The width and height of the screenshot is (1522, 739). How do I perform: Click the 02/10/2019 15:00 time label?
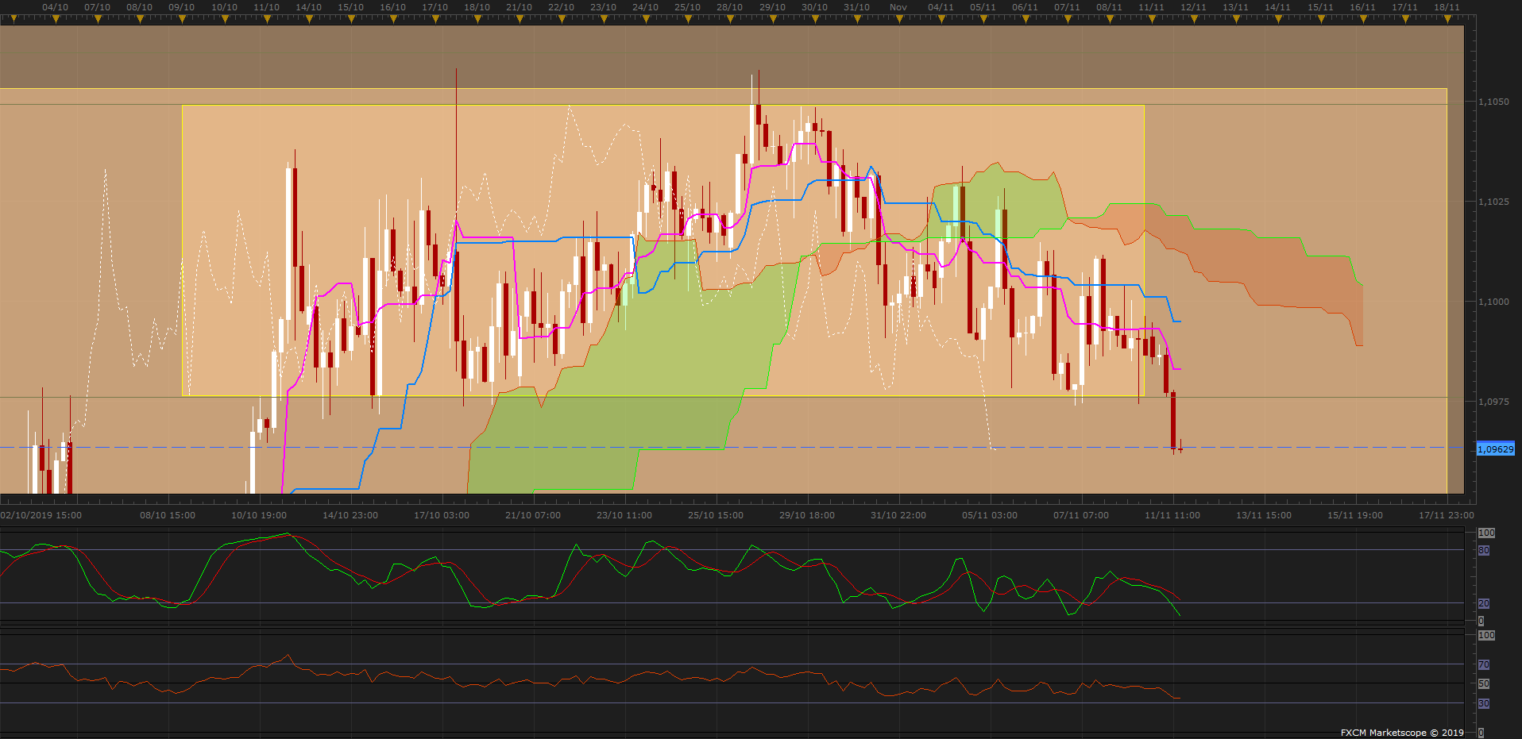[41, 515]
